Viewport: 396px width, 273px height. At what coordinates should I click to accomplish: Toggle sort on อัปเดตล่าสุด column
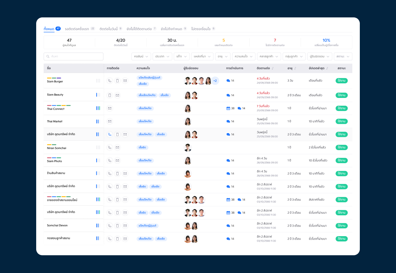click(x=327, y=69)
